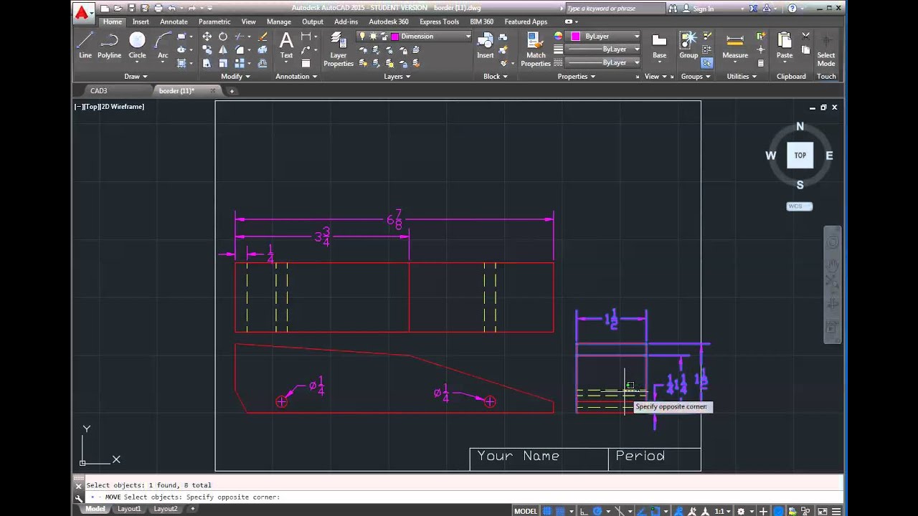The width and height of the screenshot is (918, 516).
Task: Click the Customization menu icon in status bar
Action: (x=836, y=511)
